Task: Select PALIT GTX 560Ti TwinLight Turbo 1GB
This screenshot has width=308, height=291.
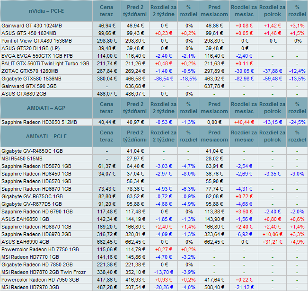Action: click(45, 63)
